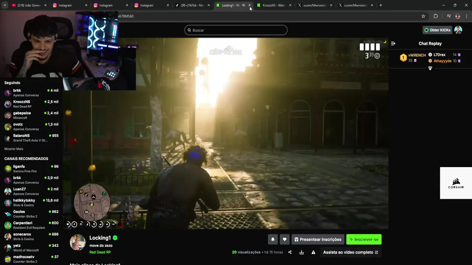The height and width of the screenshot is (265, 472).
Task: Select the Locking1 Kick tab
Action: (x=230, y=5)
